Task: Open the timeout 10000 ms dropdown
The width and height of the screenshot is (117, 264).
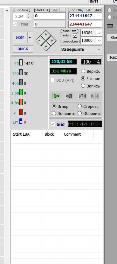Action: [99, 41]
